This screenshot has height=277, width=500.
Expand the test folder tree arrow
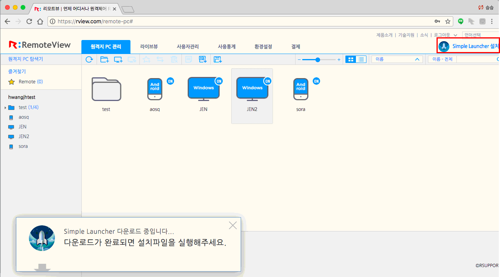[x=5, y=108]
